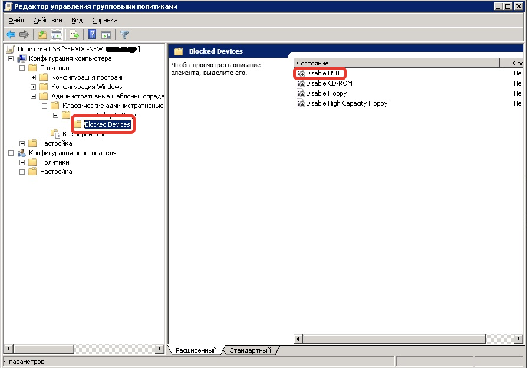Screen dimensions: 527x368
Task: Click the Export list toolbar icon
Action: click(74, 34)
